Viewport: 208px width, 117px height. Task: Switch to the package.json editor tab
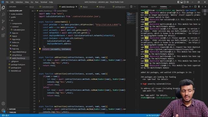click(119, 6)
